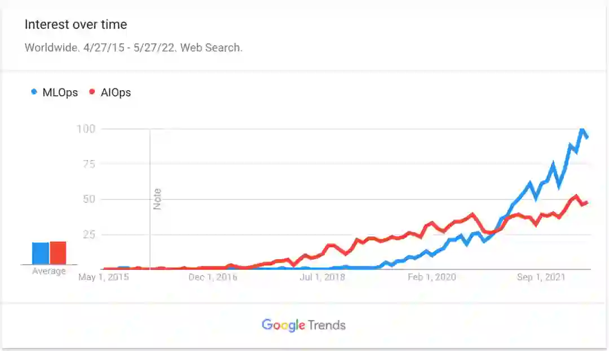Click the Dec 1, 2016 axis label
Image resolution: width=609 pixels, height=351 pixels.
(x=213, y=277)
